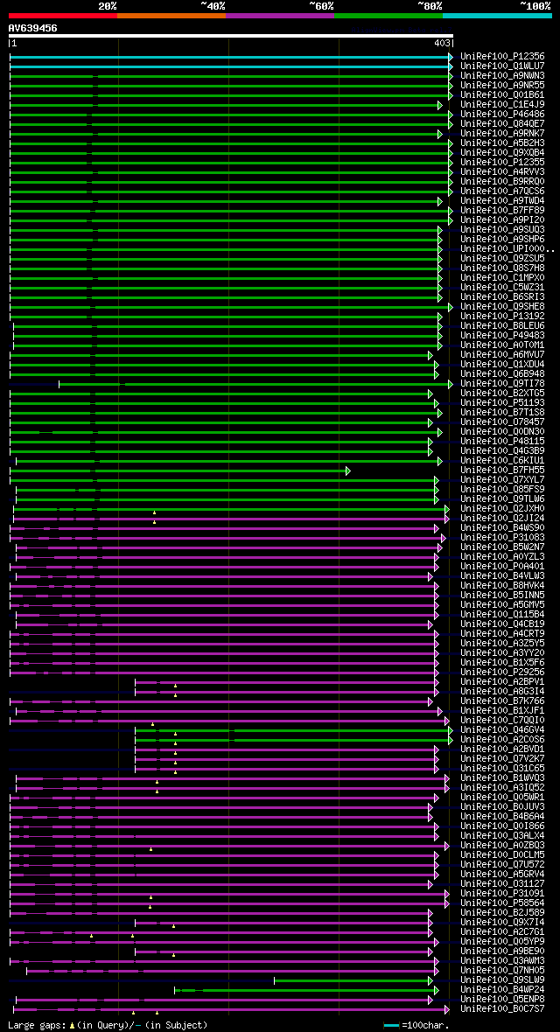Open hit UniRef100_B1WVQ3
Image resolution: width=560 pixels, height=1032 pixels.
click(x=502, y=777)
